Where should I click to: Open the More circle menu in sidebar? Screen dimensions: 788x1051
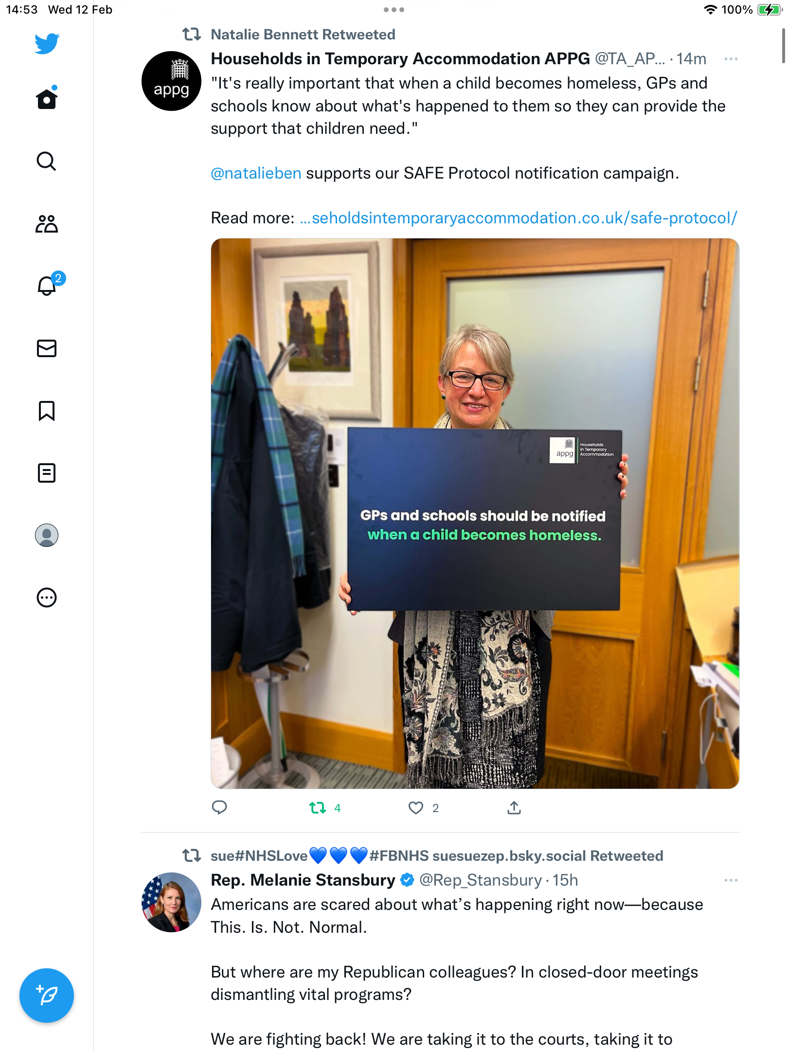47,598
